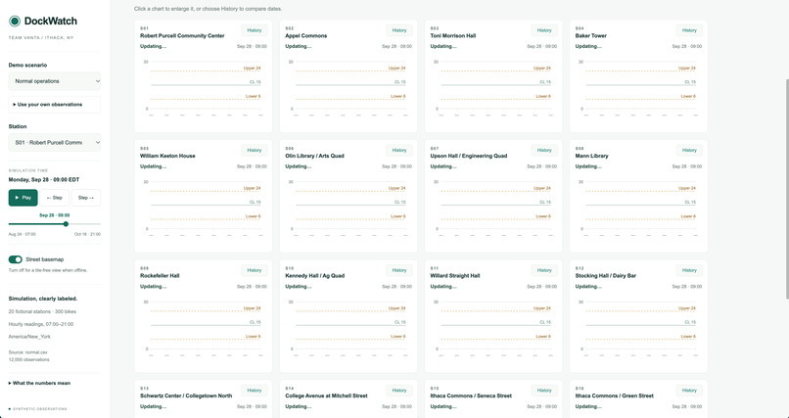This screenshot has height=418, width=789.
Task: Open History for Upson Hall / Engineering Quad
Action: pyautogui.click(x=544, y=151)
